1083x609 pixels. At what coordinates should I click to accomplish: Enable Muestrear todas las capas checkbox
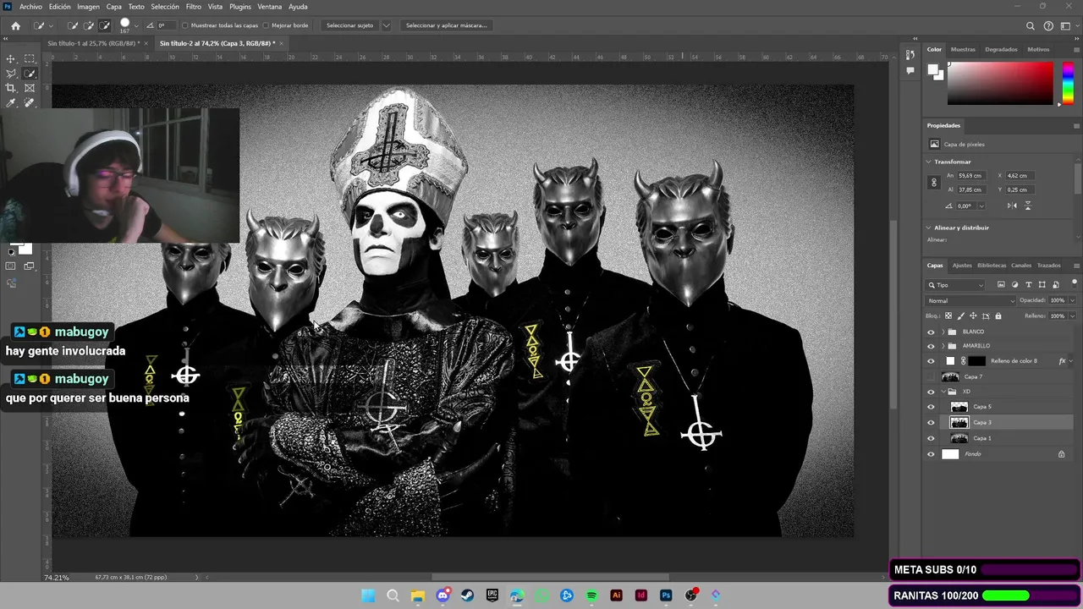click(185, 25)
